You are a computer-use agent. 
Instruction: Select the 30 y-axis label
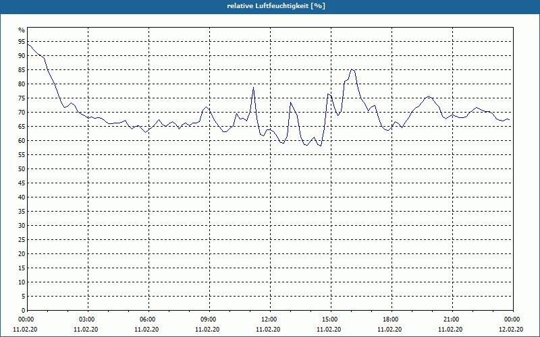(22, 226)
